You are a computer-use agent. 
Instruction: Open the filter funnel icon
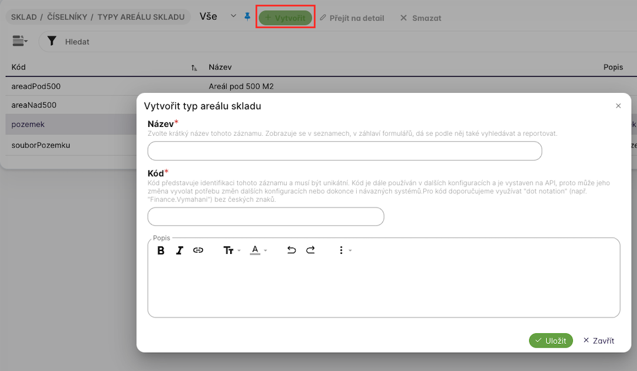point(52,41)
